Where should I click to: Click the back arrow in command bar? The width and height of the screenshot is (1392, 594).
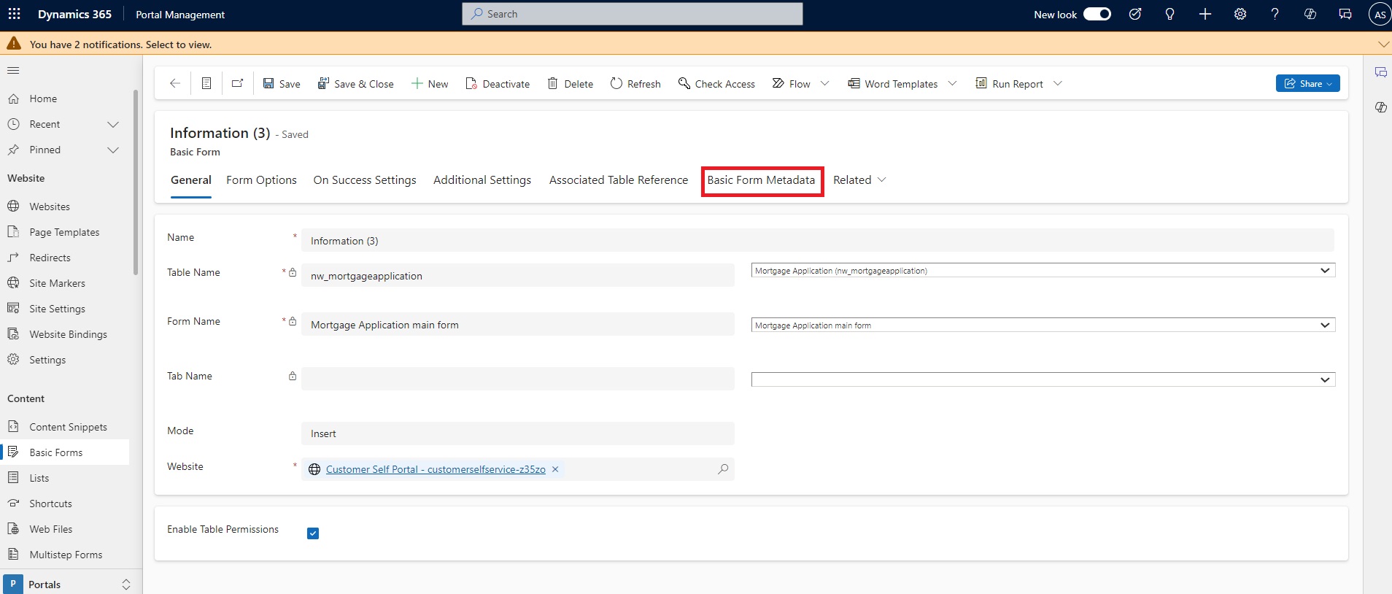pos(175,84)
